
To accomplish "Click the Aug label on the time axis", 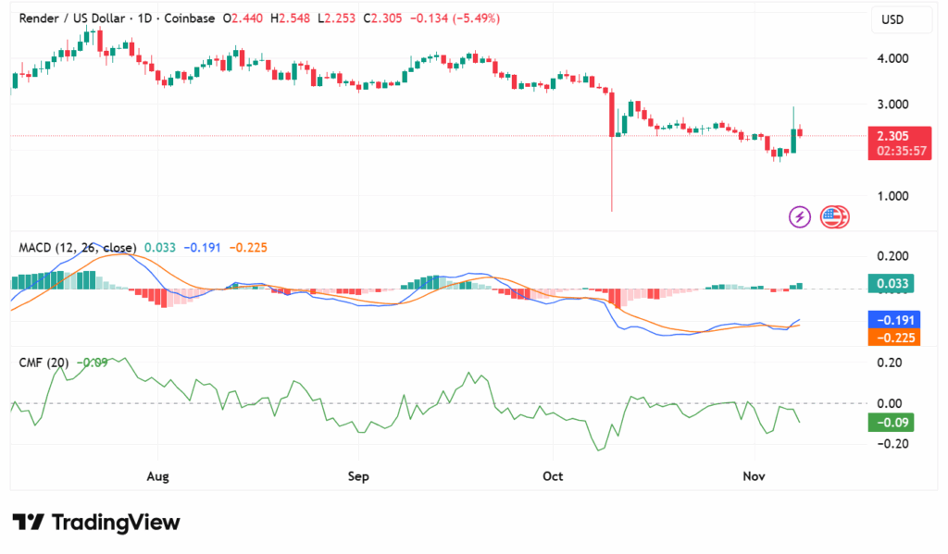I will click(157, 476).
